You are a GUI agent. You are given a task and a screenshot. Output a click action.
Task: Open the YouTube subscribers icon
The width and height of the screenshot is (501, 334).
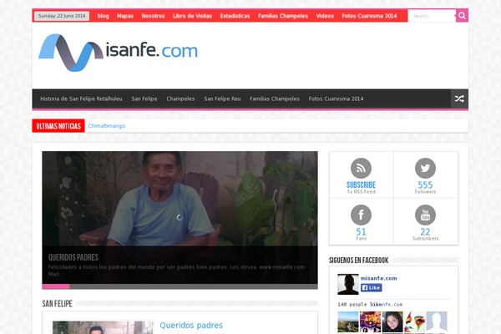coord(425,215)
